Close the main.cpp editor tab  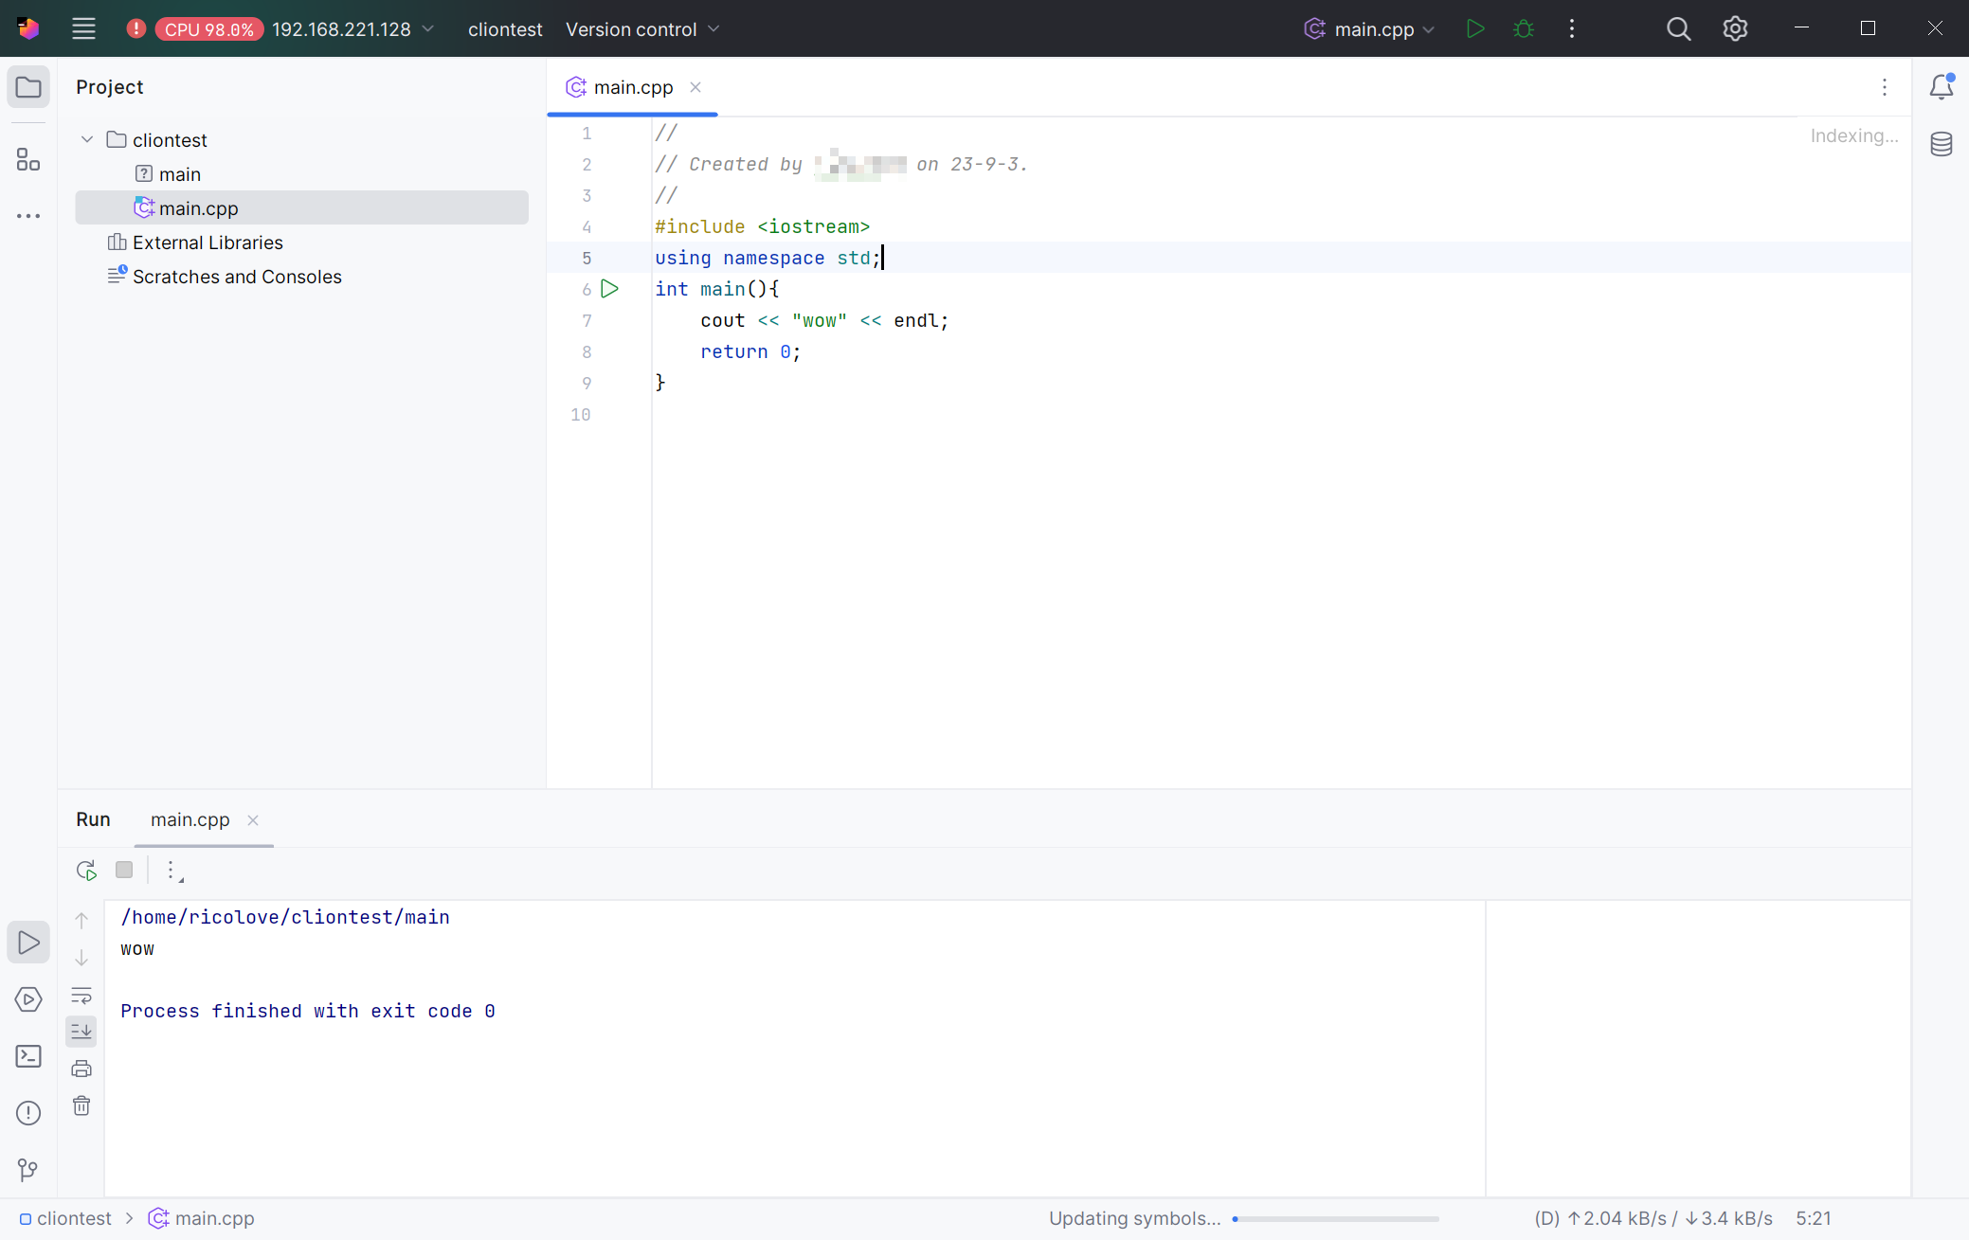click(x=695, y=87)
